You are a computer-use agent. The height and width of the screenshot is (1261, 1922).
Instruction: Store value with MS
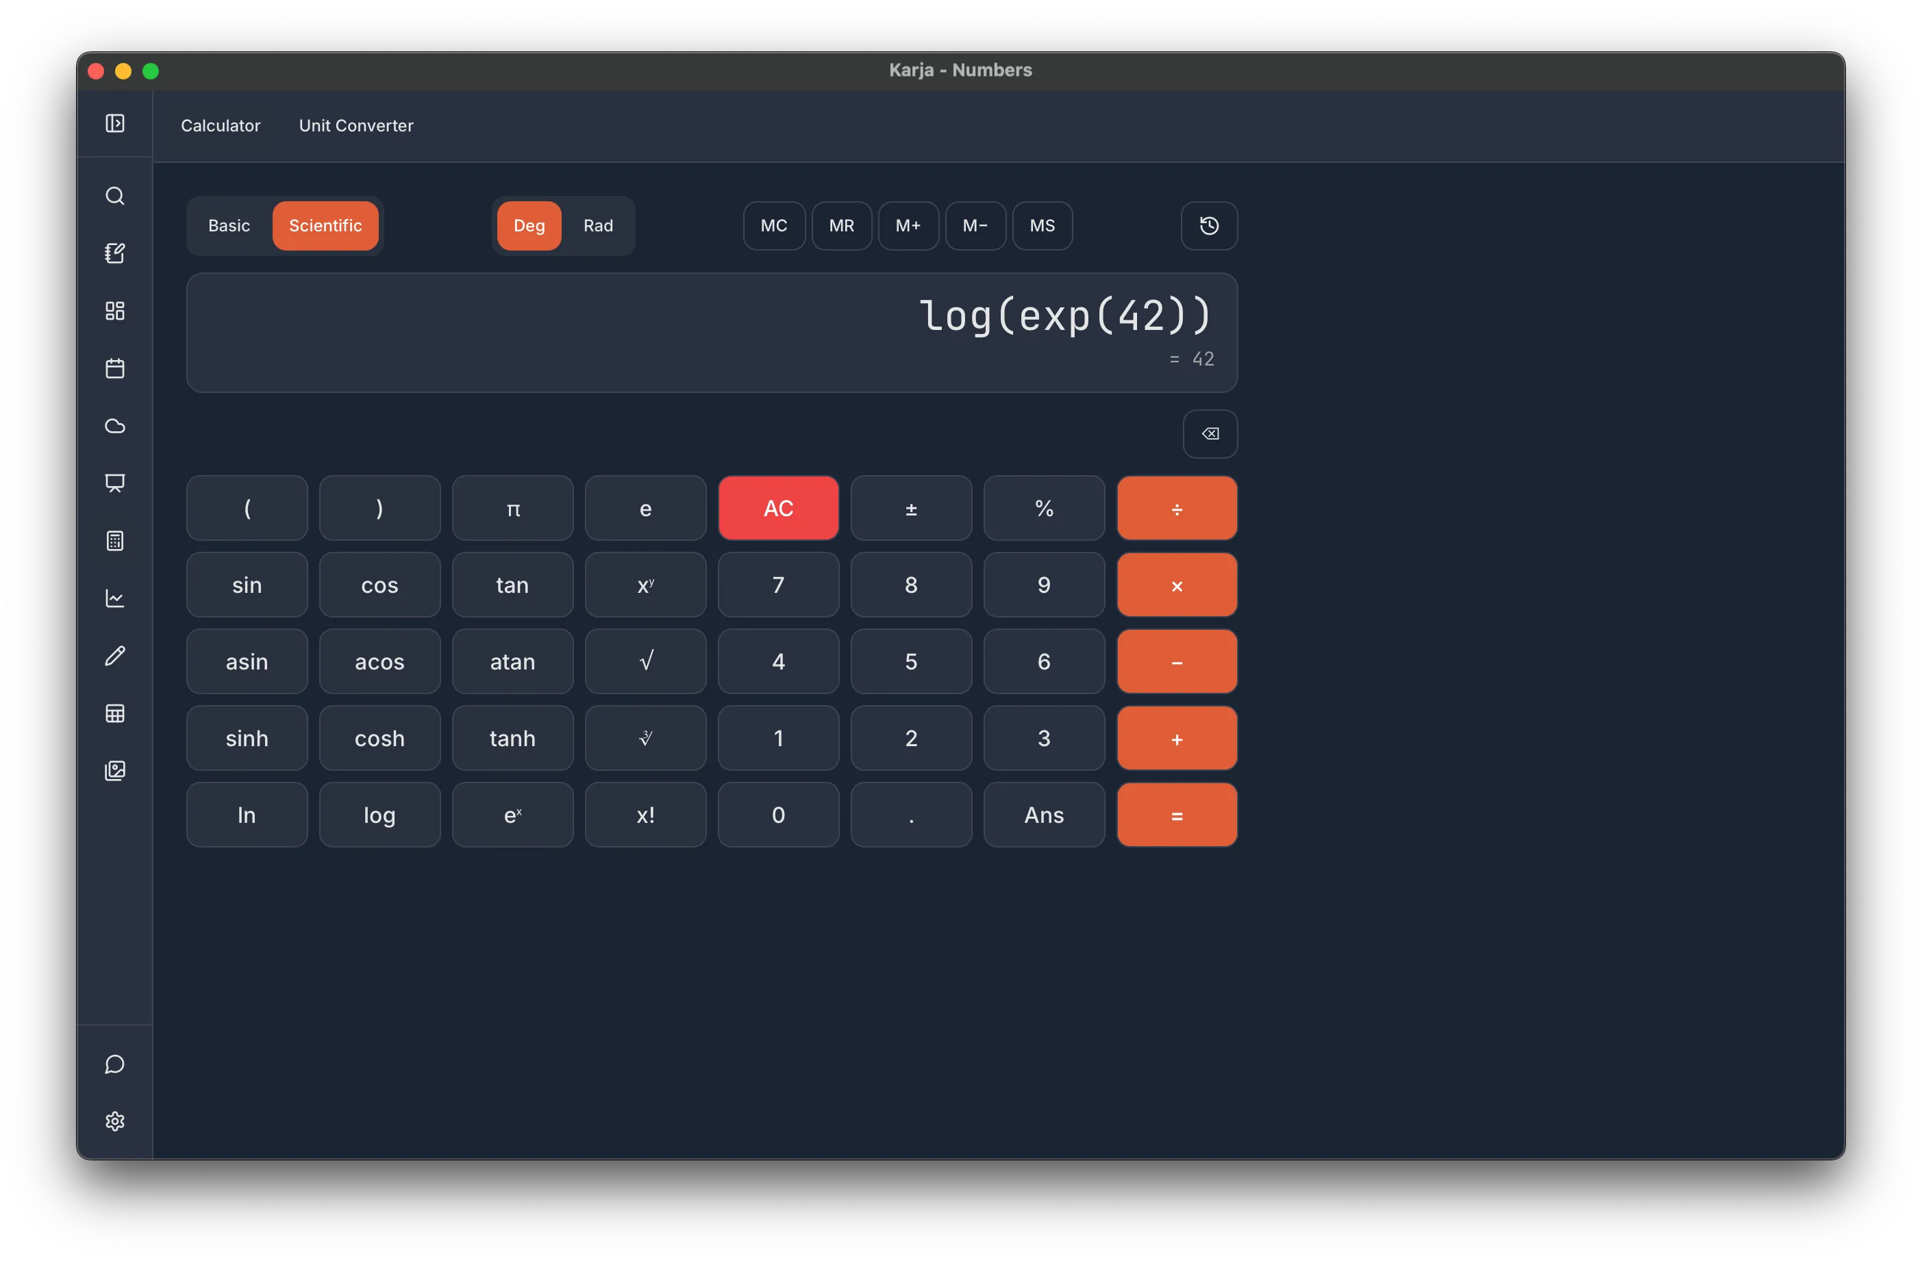[x=1043, y=226]
